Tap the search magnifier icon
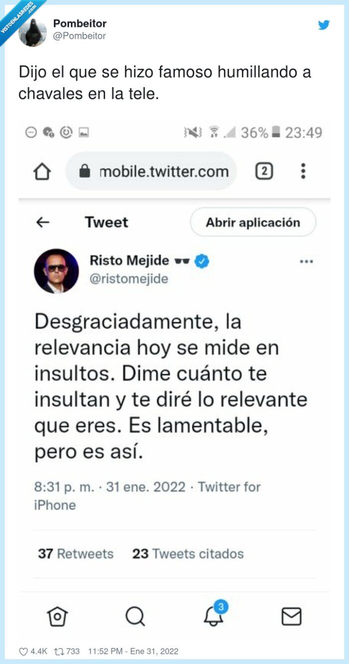 pos(134,616)
